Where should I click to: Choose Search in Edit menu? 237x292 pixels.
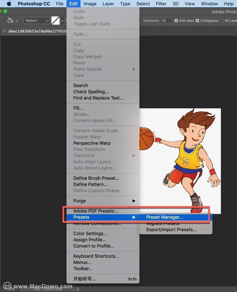pos(103,86)
